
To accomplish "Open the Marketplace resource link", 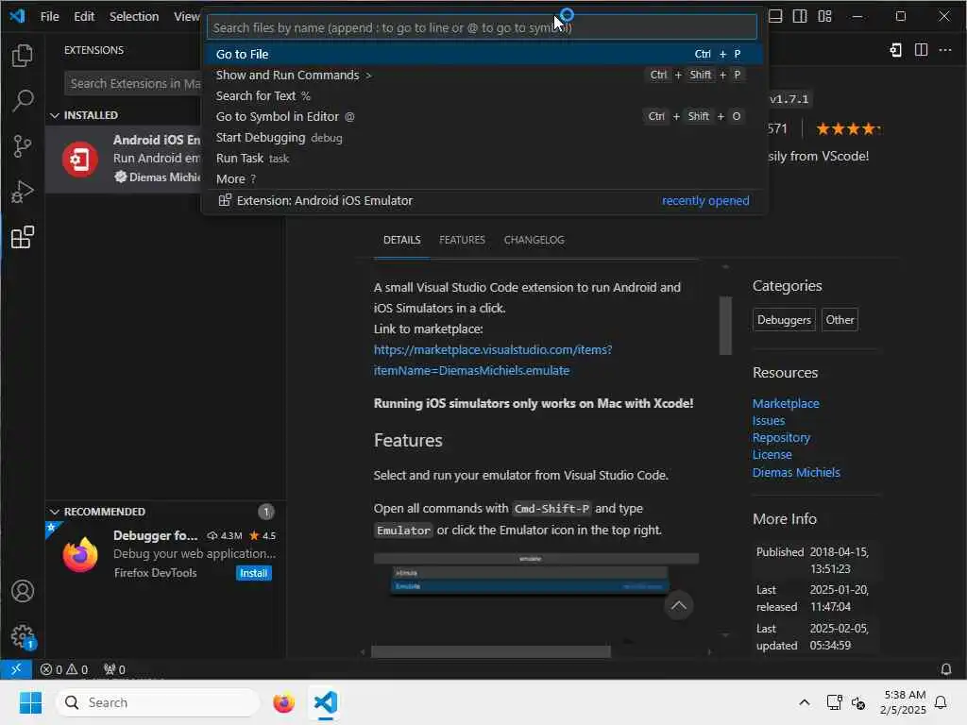I will [x=786, y=403].
